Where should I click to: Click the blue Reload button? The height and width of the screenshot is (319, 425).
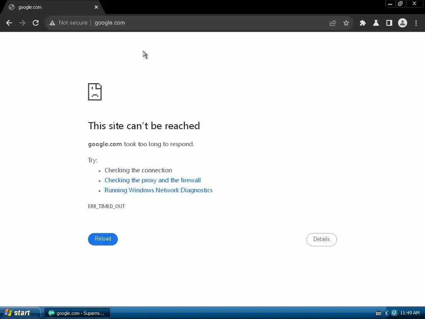point(103,239)
